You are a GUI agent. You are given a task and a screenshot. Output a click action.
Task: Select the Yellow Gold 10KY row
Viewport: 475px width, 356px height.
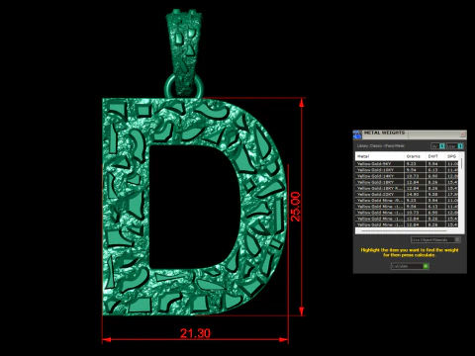coord(407,170)
